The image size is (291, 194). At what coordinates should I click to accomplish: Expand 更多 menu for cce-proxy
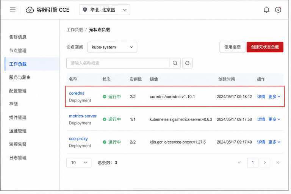tap(274, 142)
